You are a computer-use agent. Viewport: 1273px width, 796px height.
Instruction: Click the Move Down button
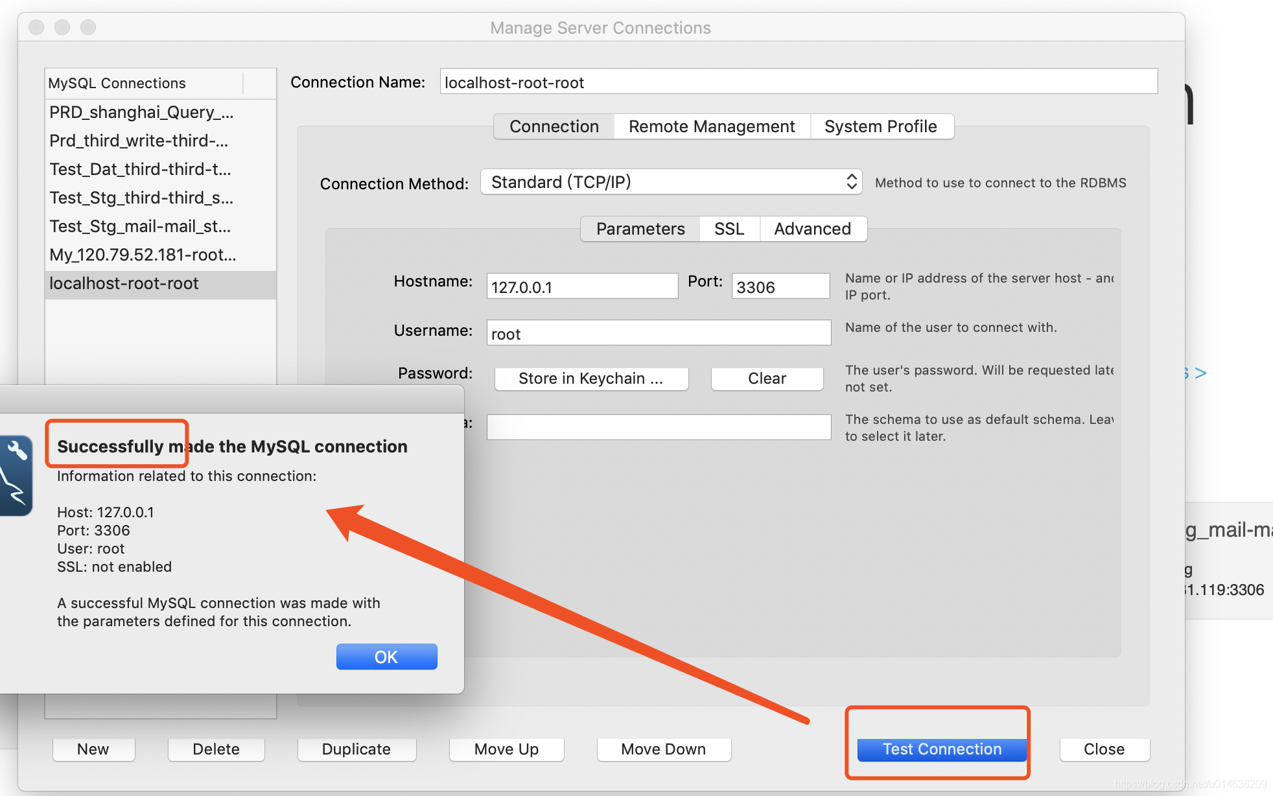click(664, 749)
